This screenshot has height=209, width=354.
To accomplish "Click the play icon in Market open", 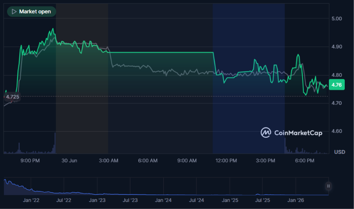I will pos(14,11).
